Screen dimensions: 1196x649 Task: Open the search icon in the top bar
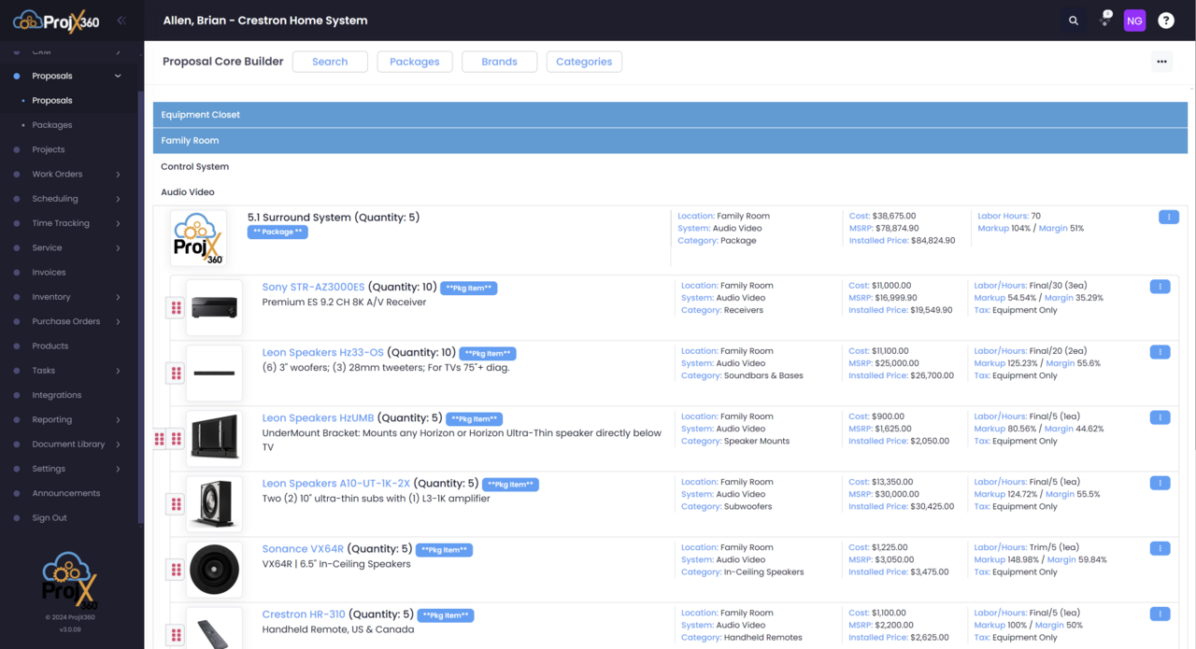click(x=1073, y=20)
